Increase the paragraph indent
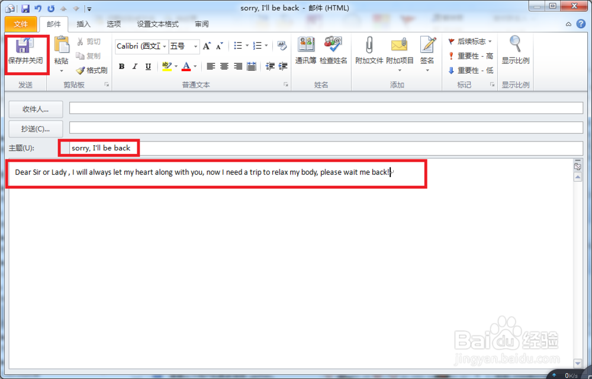The image size is (592, 379). 283,66
